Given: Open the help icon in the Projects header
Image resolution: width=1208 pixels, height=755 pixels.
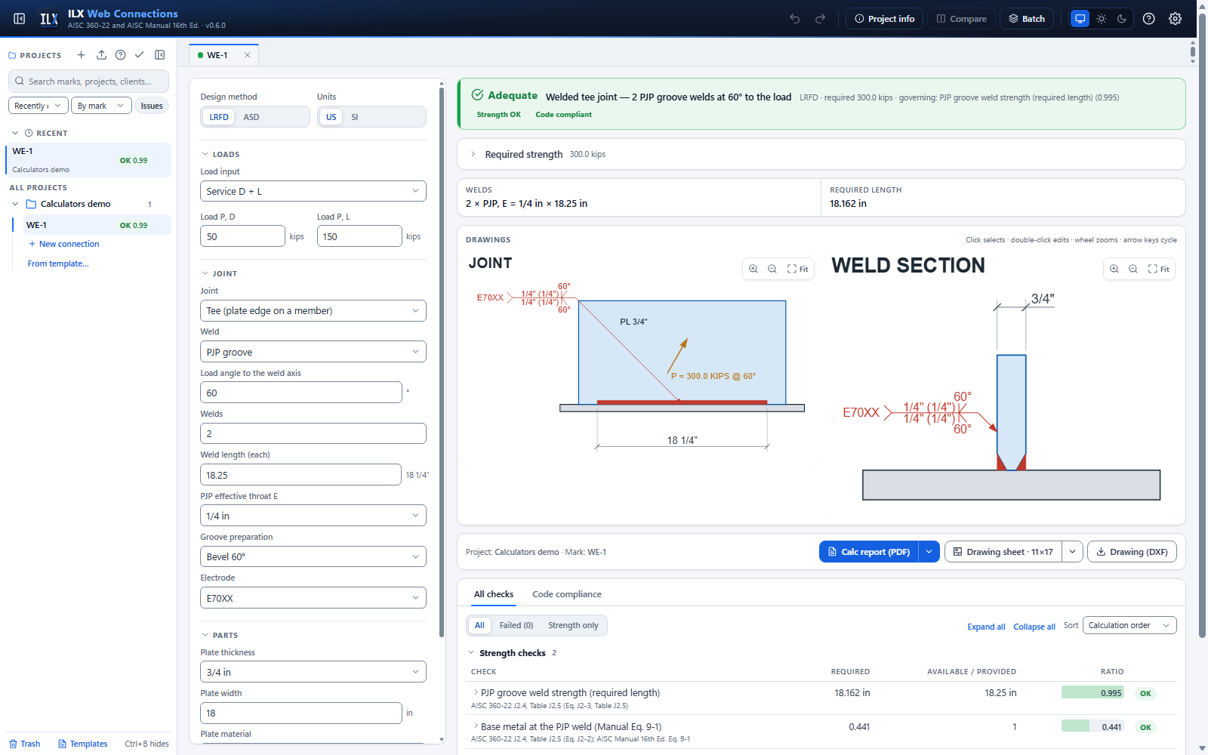Looking at the screenshot, I should 120,55.
